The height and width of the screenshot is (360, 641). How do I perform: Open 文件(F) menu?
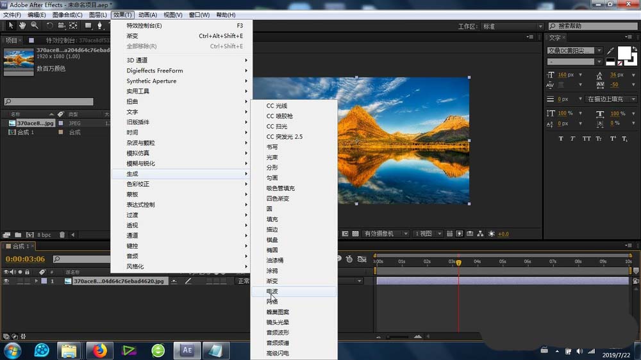click(x=12, y=15)
